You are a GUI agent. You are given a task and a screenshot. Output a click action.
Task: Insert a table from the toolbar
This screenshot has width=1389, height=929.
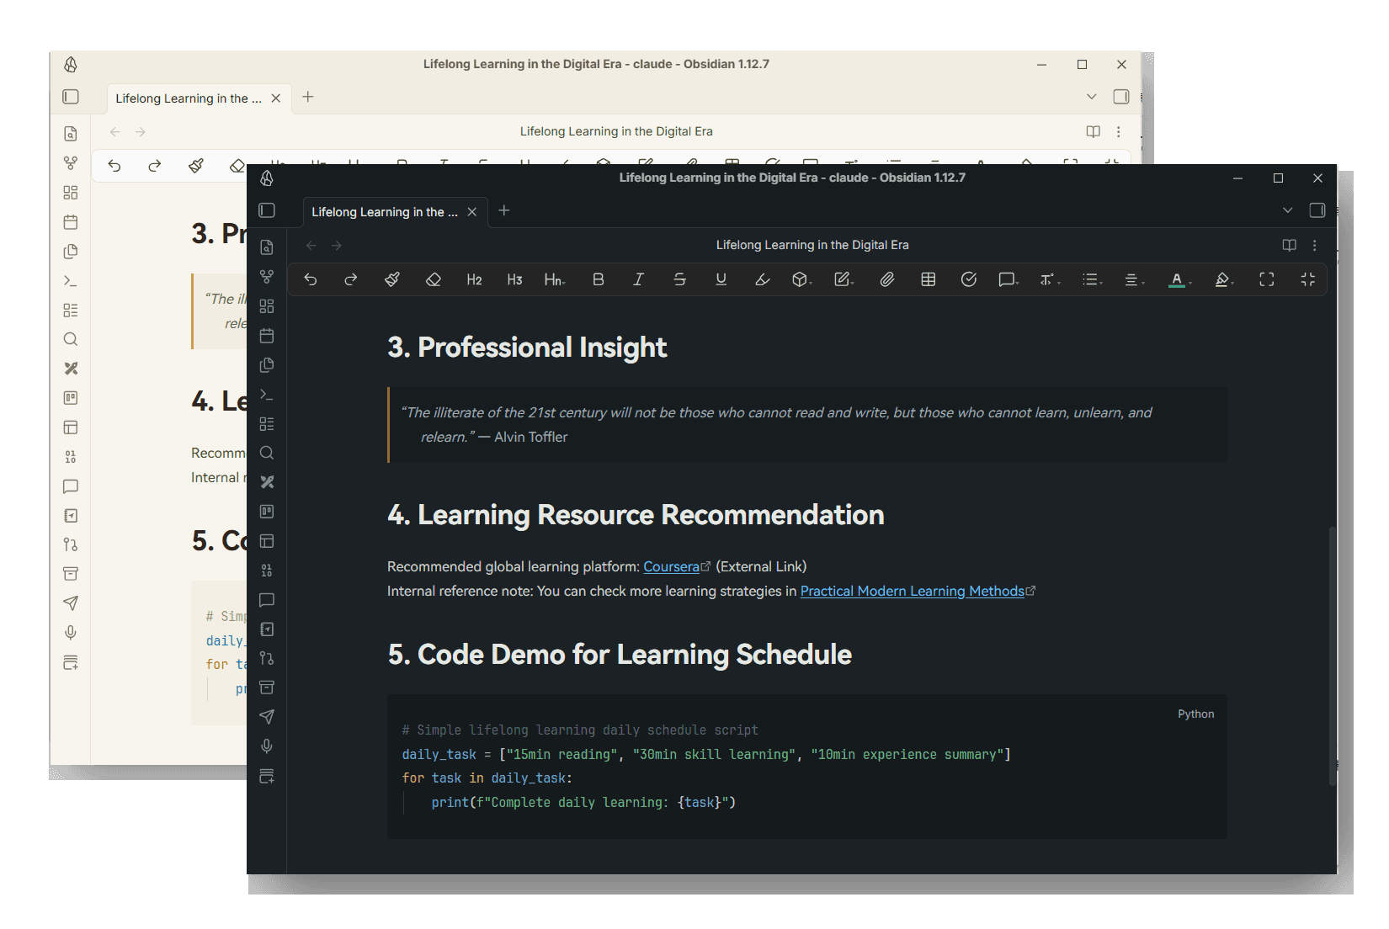[x=929, y=279]
